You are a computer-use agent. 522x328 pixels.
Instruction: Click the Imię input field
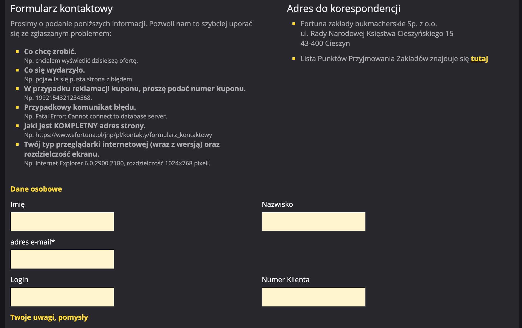[x=62, y=222]
